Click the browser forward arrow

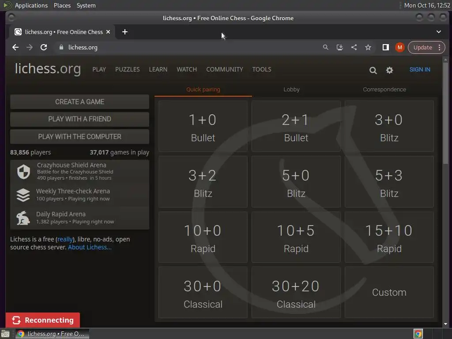coord(30,47)
